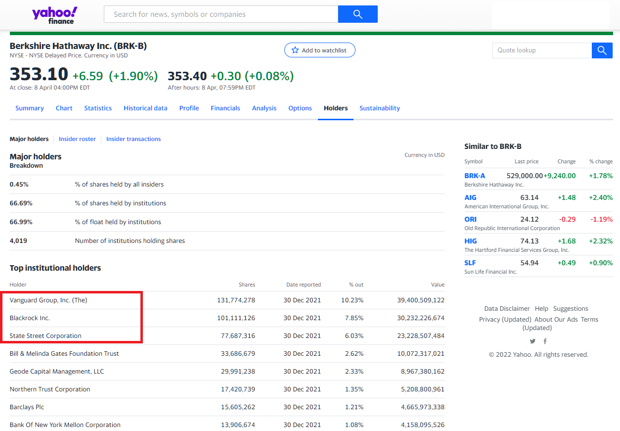Open the Summary tab
This screenshot has width=620, height=431.
30,108
